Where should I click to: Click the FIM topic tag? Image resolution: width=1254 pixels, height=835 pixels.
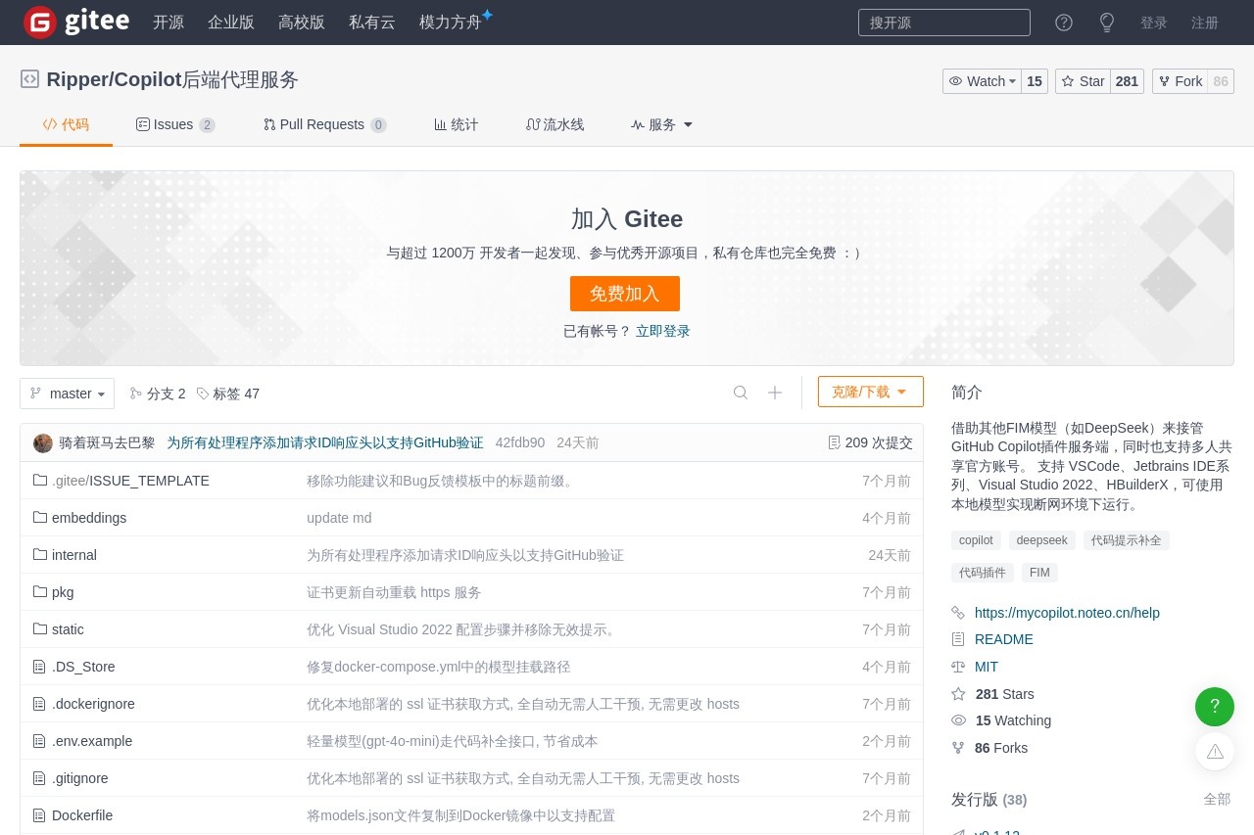click(x=1039, y=573)
